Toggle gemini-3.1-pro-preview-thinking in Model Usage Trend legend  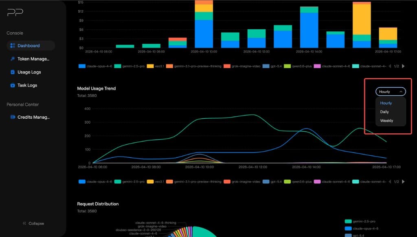pyautogui.click(x=193, y=182)
